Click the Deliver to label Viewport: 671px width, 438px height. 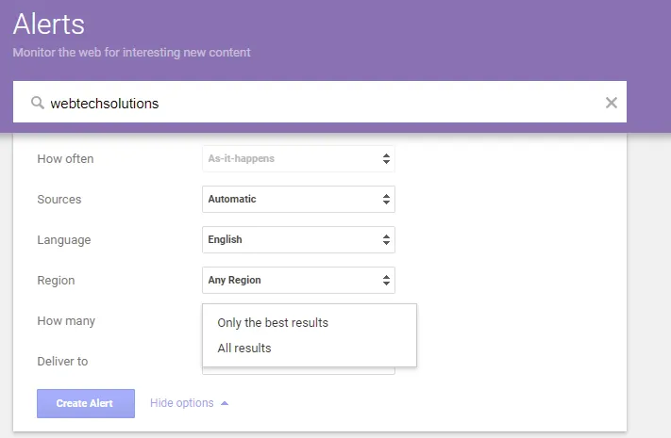click(62, 362)
